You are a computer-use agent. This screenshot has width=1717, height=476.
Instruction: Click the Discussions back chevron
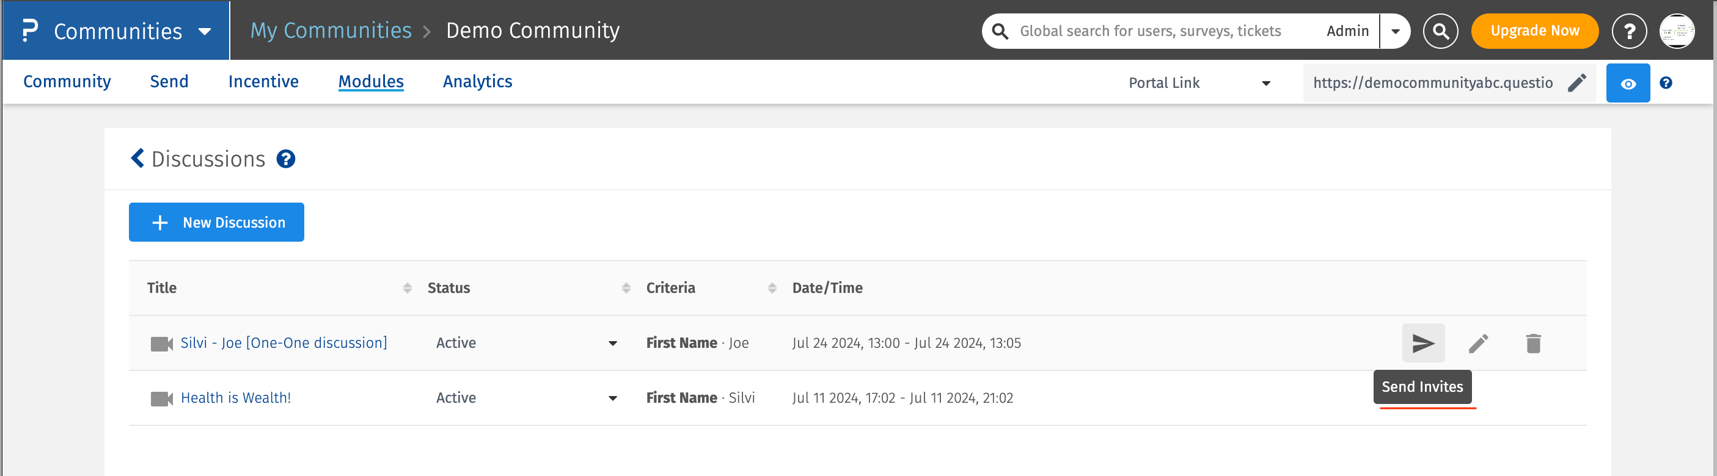tap(137, 159)
